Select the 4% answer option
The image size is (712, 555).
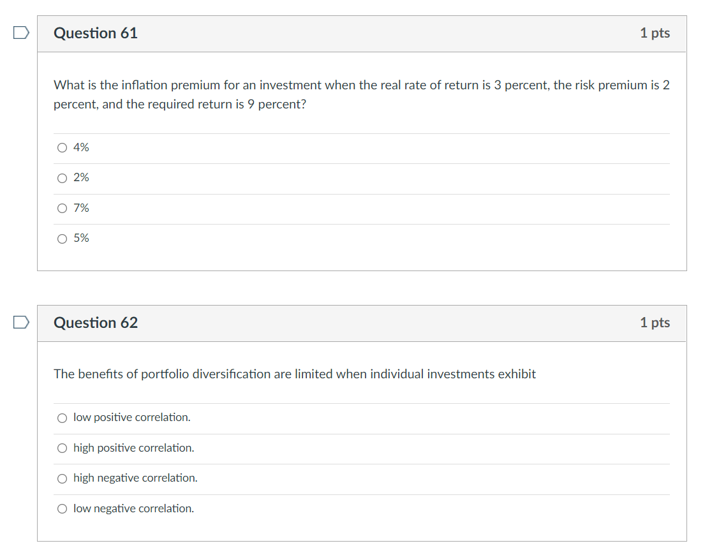(62, 147)
